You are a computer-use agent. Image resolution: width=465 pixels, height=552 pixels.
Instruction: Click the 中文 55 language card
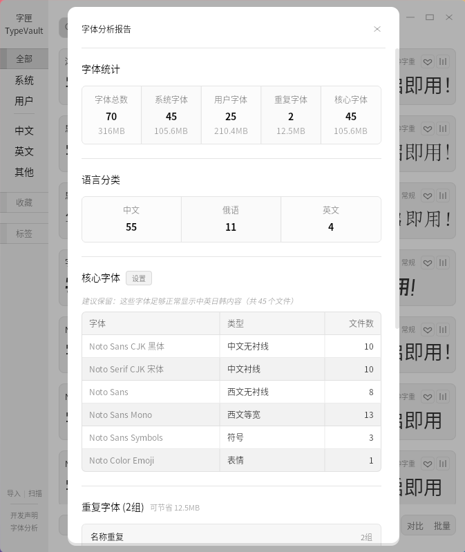(x=131, y=219)
